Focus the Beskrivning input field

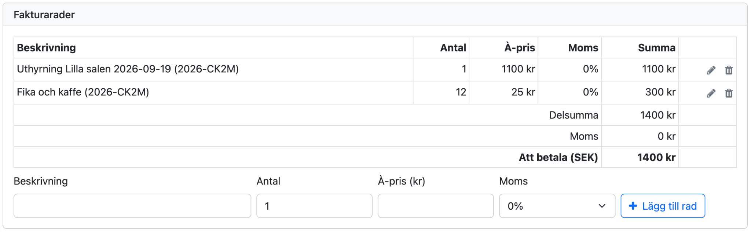pos(132,206)
